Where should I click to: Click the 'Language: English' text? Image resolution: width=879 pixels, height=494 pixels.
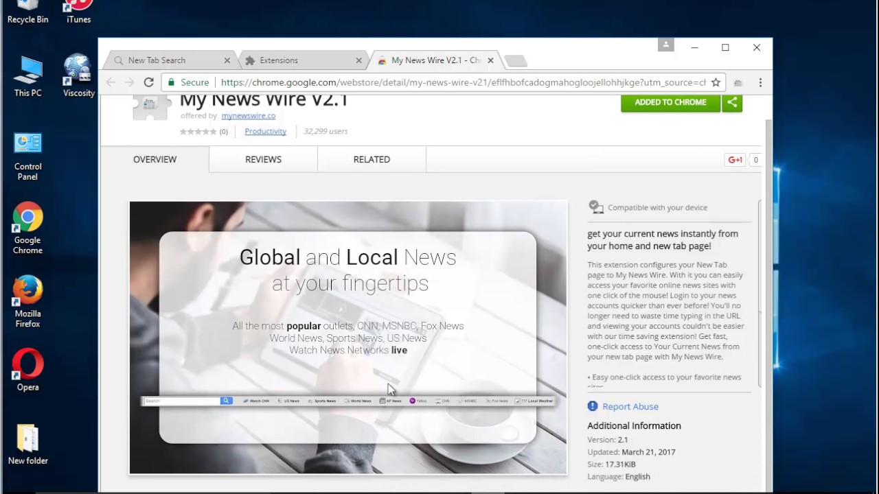(x=619, y=477)
